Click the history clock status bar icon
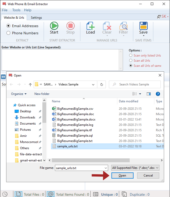This screenshot has width=170, height=197. (x=5, y=194)
